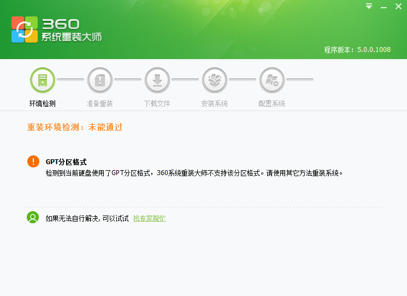Viewport: 407px width, 296px height.
Task: Click the green expert user avatar icon
Action: coord(33,217)
